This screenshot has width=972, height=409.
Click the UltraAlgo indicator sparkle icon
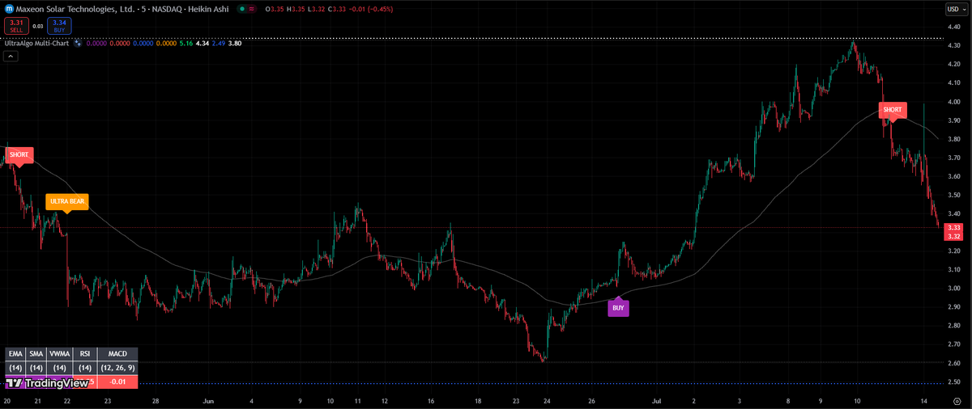pos(78,43)
